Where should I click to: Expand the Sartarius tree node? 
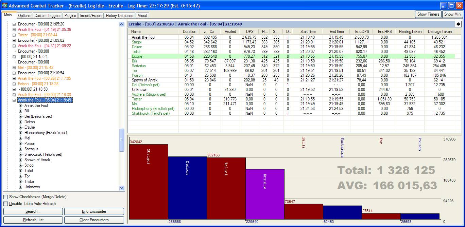click(x=20, y=149)
